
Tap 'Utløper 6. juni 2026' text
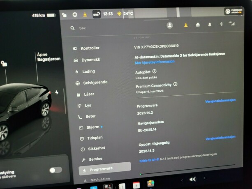150,92
